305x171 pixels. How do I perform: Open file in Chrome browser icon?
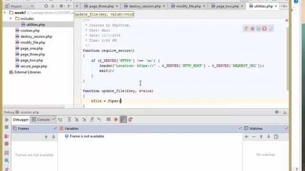[x=246, y=28]
